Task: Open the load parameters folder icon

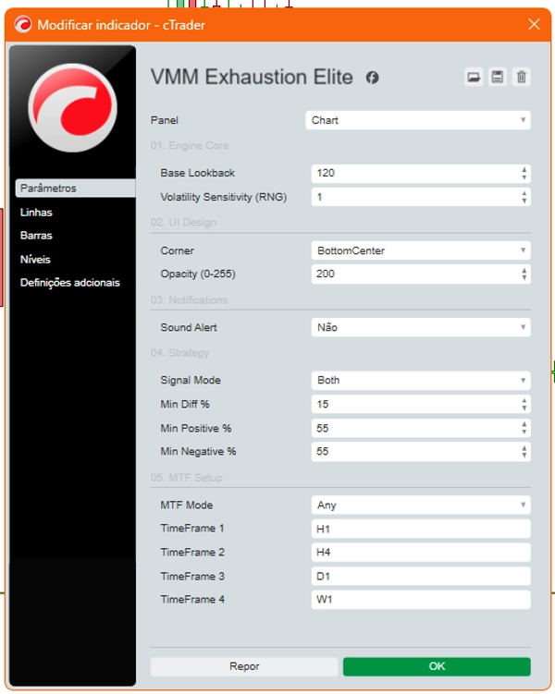Action: tap(474, 77)
